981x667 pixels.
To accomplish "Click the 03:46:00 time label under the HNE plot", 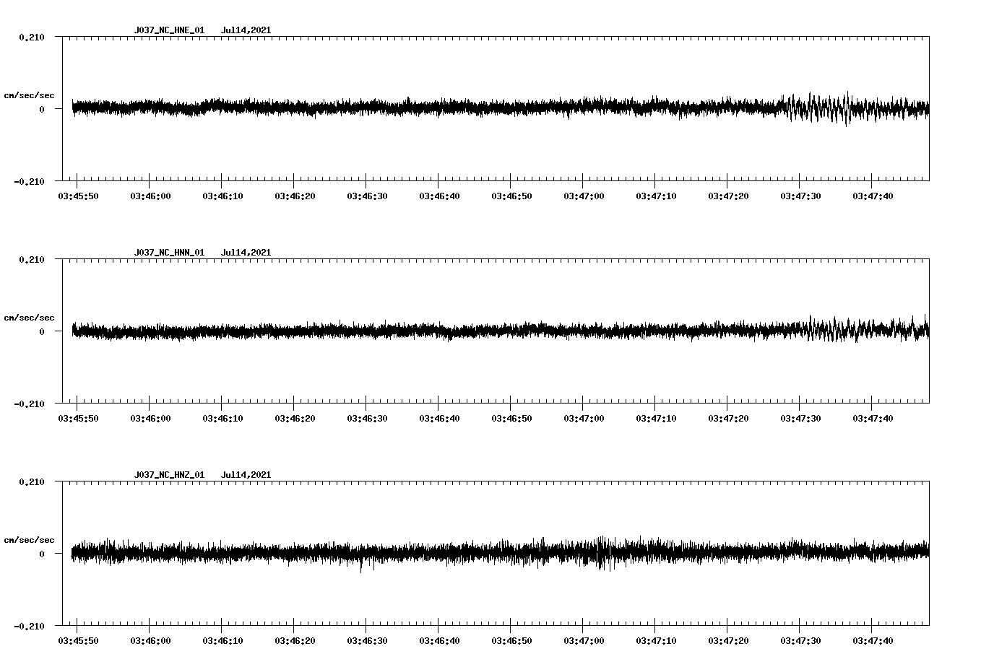I will coord(150,196).
